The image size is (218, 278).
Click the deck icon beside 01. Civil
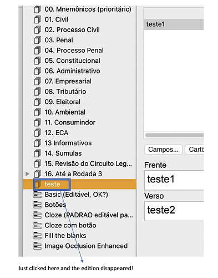coord(37,19)
